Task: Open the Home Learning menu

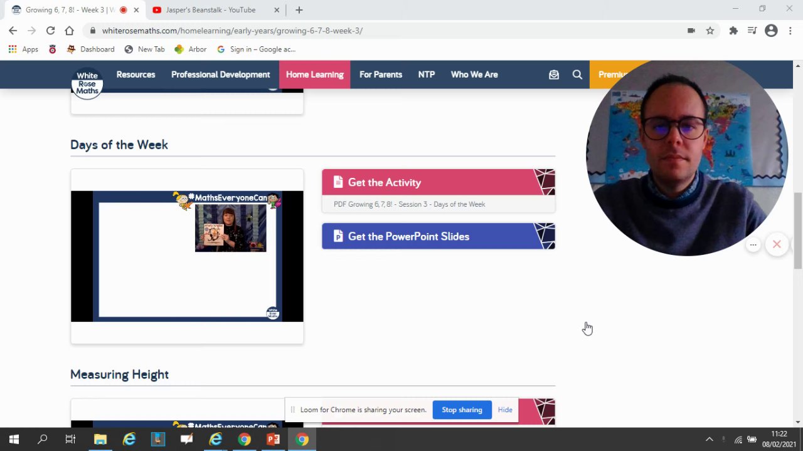Action: pos(315,75)
